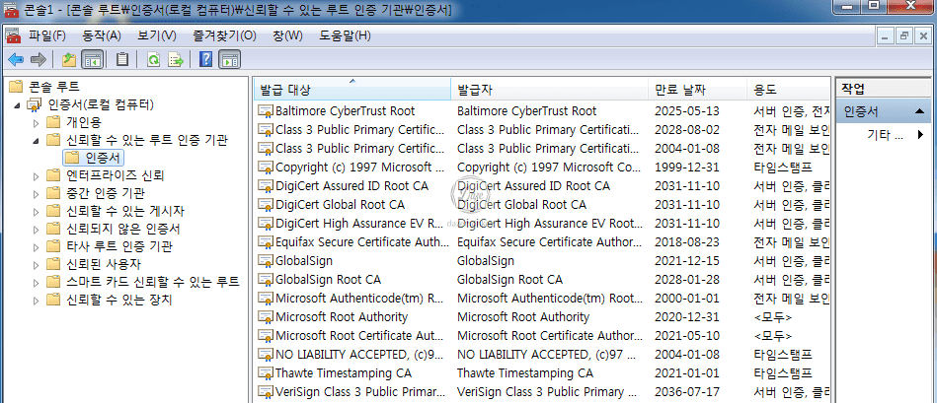The image size is (937, 403).
Task: Collapse 신뢰할 수 있는 루트 인증 기관 arrow
Action: [36, 141]
